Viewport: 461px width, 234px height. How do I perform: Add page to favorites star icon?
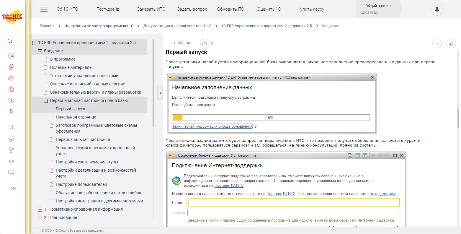click(437, 44)
